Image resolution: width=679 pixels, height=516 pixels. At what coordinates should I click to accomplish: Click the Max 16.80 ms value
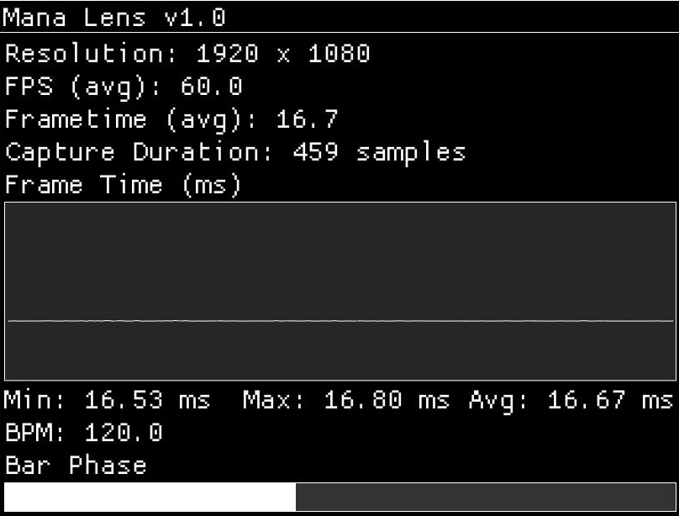tap(346, 400)
